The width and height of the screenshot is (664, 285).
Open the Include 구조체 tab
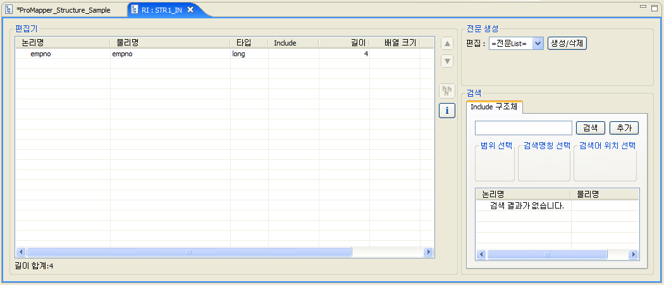click(494, 107)
